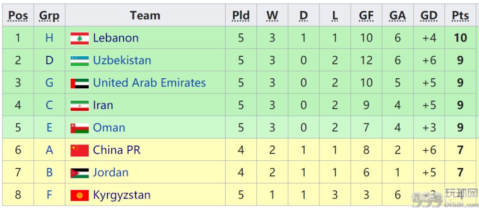The height and width of the screenshot is (208, 479).
Task: Click the United Arab Emirates flag icon
Action: 80,83
